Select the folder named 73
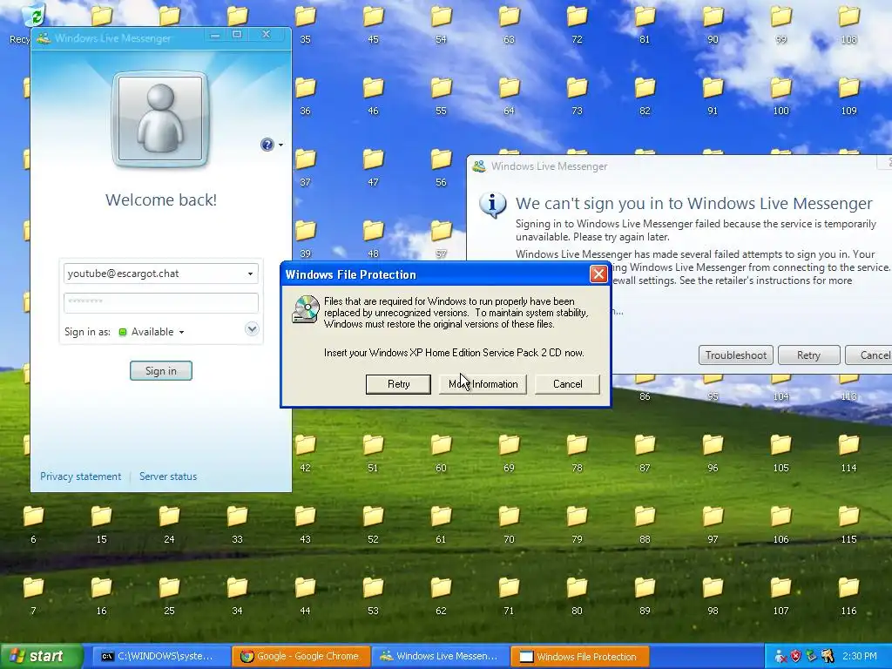 click(x=577, y=96)
